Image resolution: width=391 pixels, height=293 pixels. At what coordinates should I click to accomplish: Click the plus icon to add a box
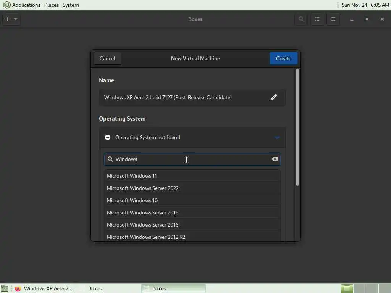click(8, 19)
